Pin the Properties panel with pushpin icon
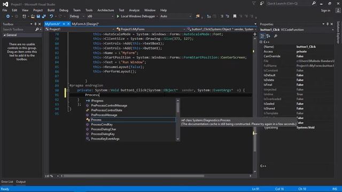 point(328,24)
